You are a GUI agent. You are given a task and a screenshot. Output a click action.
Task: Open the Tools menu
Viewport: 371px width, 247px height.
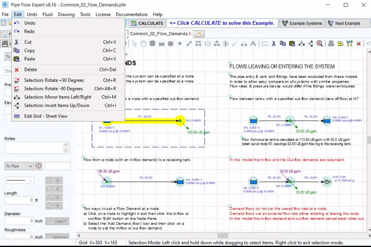pos(85,14)
